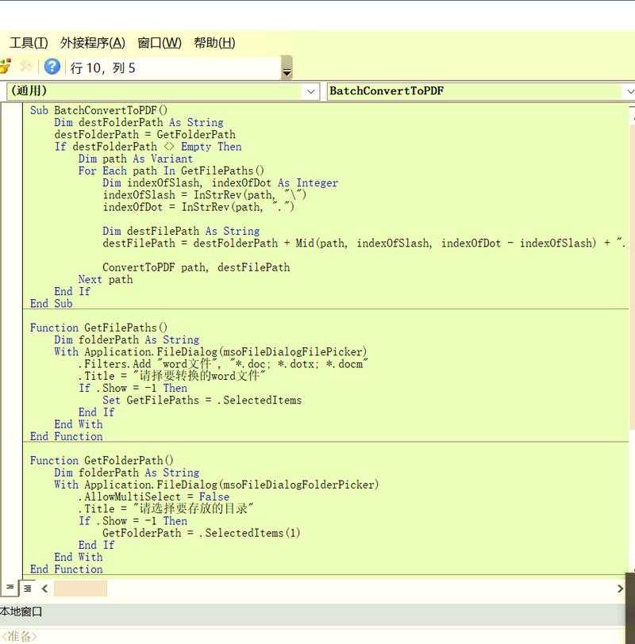Click the horizontal scrollbar left arrow
Image resolution: width=635 pixels, height=644 pixels.
[x=44, y=588]
